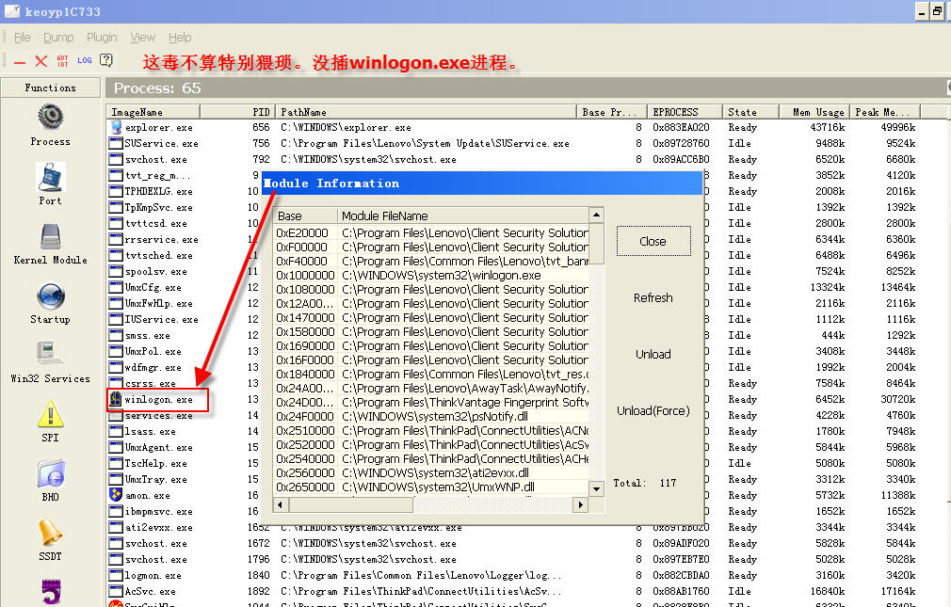Sort processes by Mem Usage column
The width and height of the screenshot is (951, 607).
(814, 112)
